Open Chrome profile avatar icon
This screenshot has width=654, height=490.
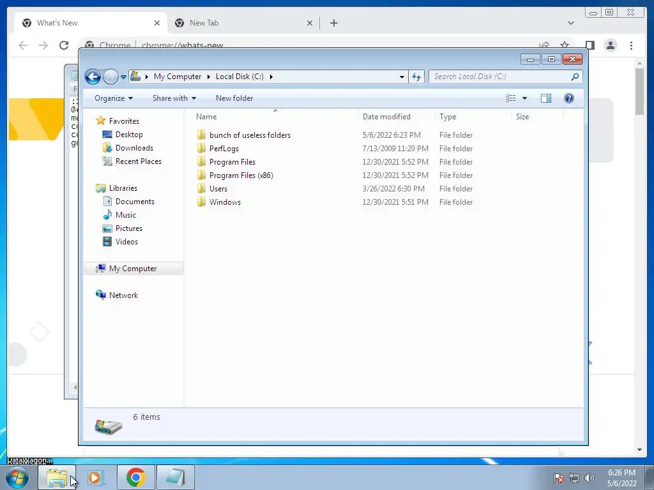tap(611, 45)
